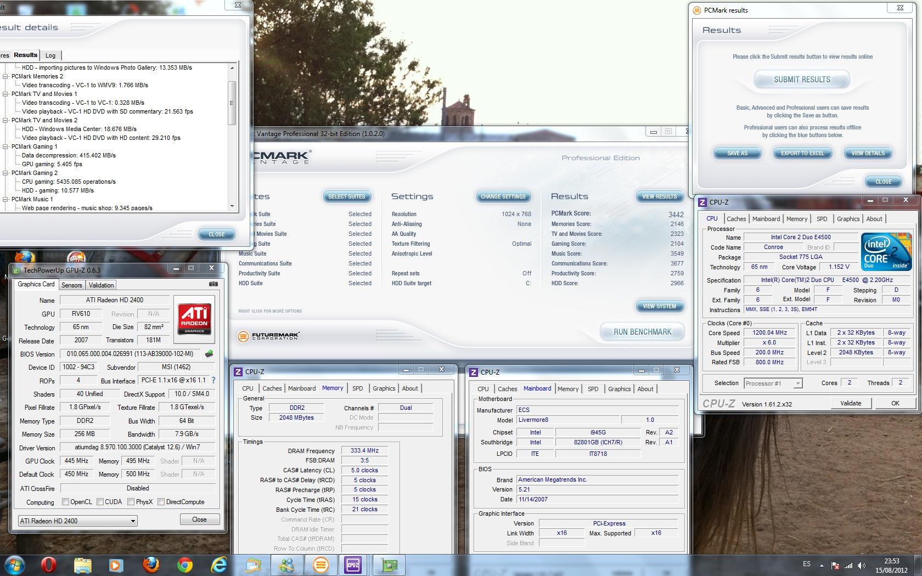Switch to PCMark Vantage taskbar icon
The width and height of the screenshot is (922, 576).
pos(321,564)
